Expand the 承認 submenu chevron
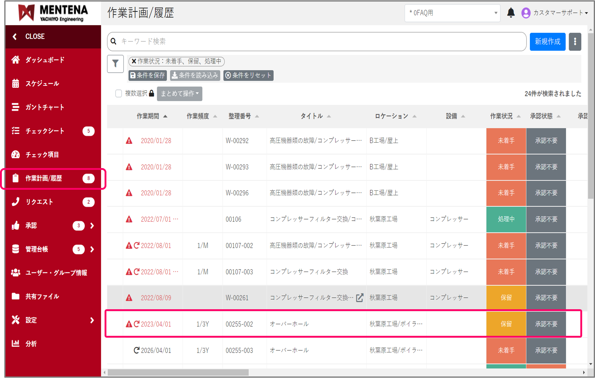The height and width of the screenshot is (378, 595). [92, 226]
